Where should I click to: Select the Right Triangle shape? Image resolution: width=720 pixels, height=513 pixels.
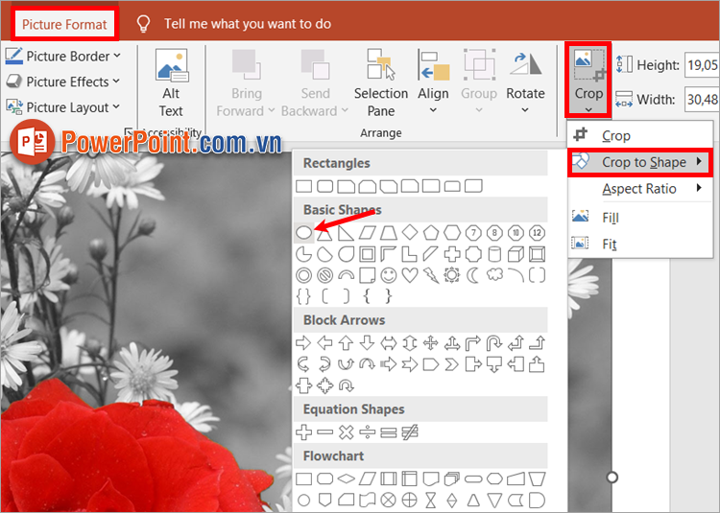point(346,233)
